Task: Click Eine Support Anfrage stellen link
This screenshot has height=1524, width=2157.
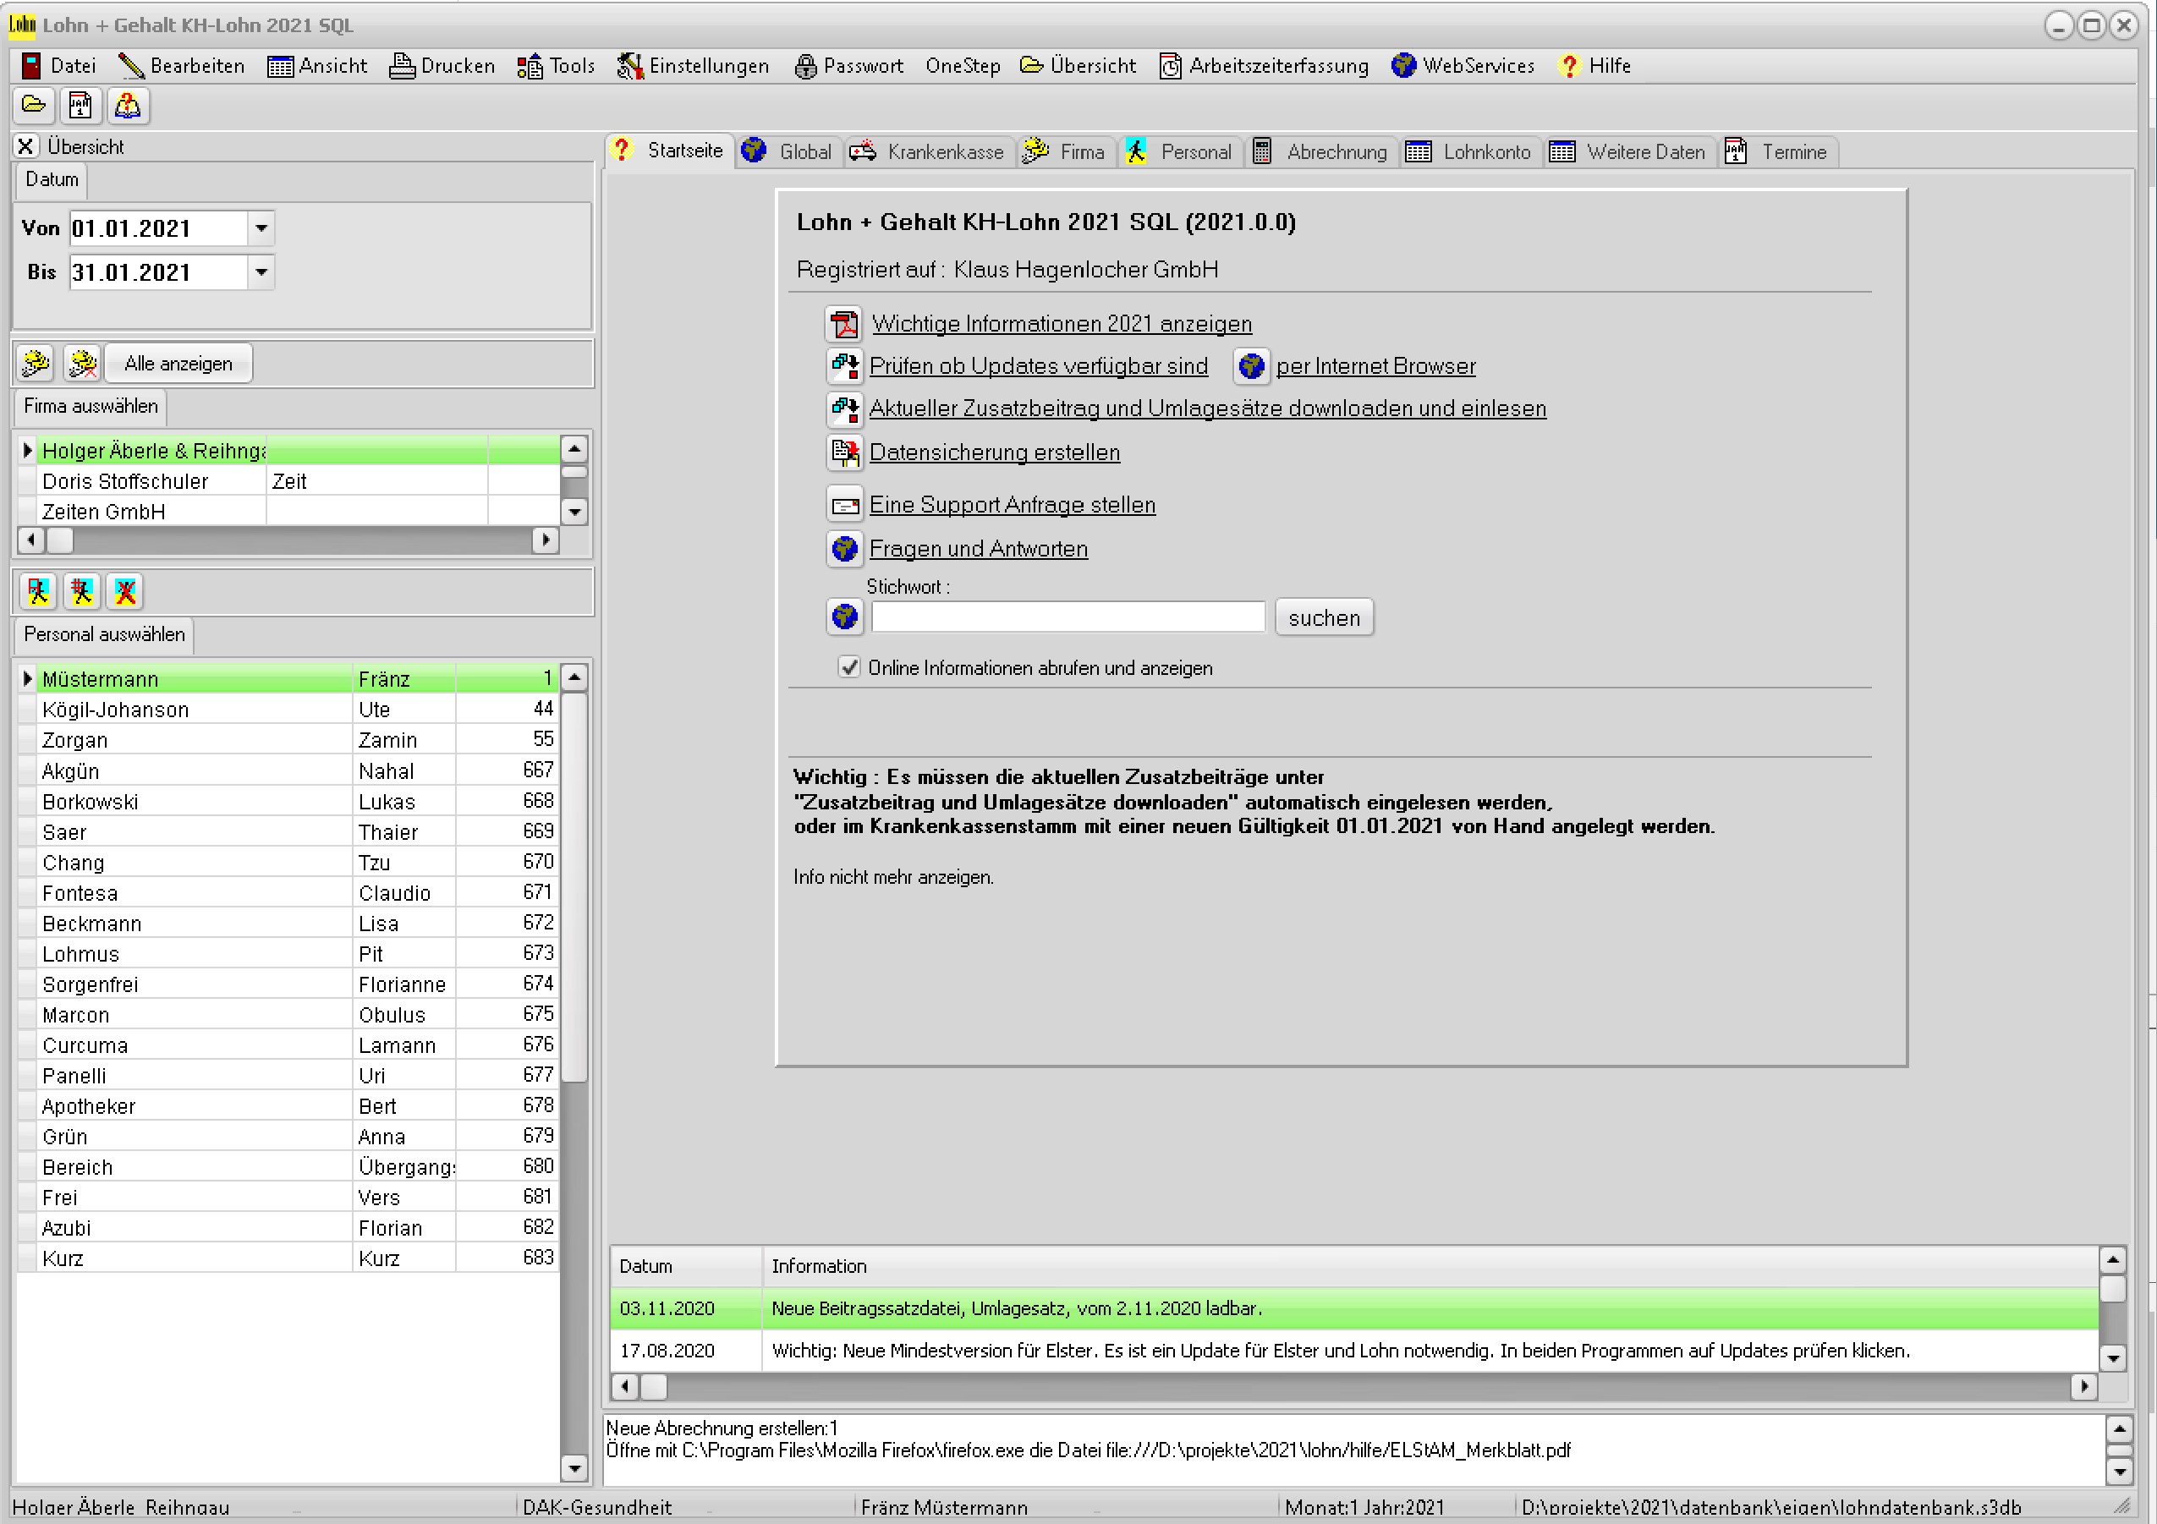Action: [x=1012, y=505]
